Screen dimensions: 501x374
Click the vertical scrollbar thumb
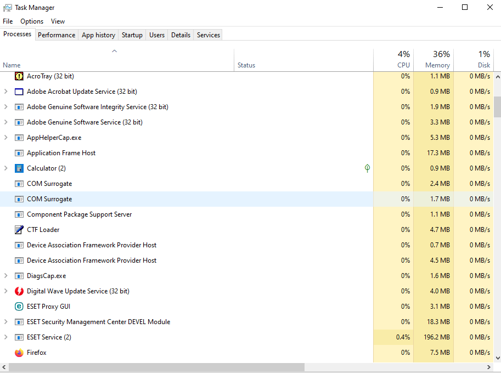click(x=498, y=107)
